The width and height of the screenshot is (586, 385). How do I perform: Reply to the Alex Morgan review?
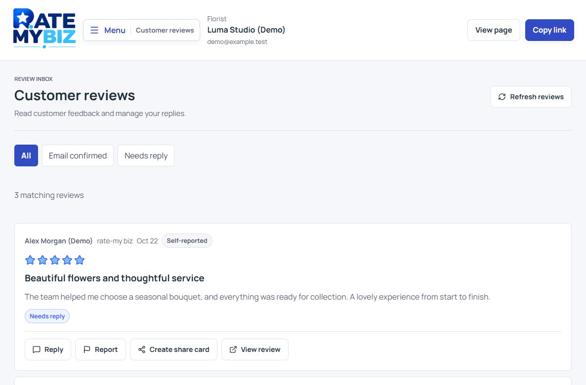(48, 349)
